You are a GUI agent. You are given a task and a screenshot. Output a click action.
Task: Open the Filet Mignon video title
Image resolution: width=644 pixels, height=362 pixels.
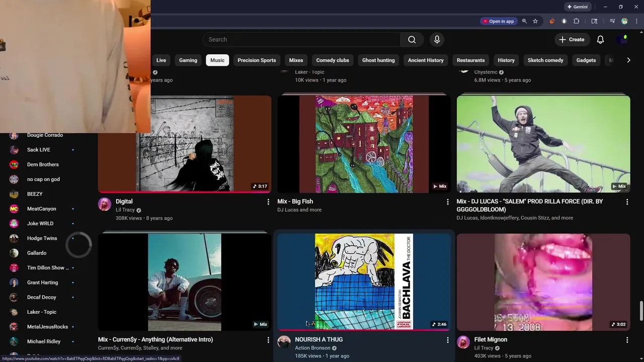[491, 339]
